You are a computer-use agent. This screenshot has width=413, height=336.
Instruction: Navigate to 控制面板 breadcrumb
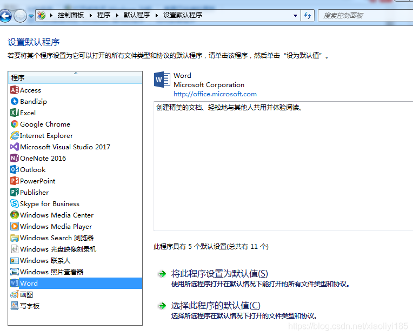71,15
